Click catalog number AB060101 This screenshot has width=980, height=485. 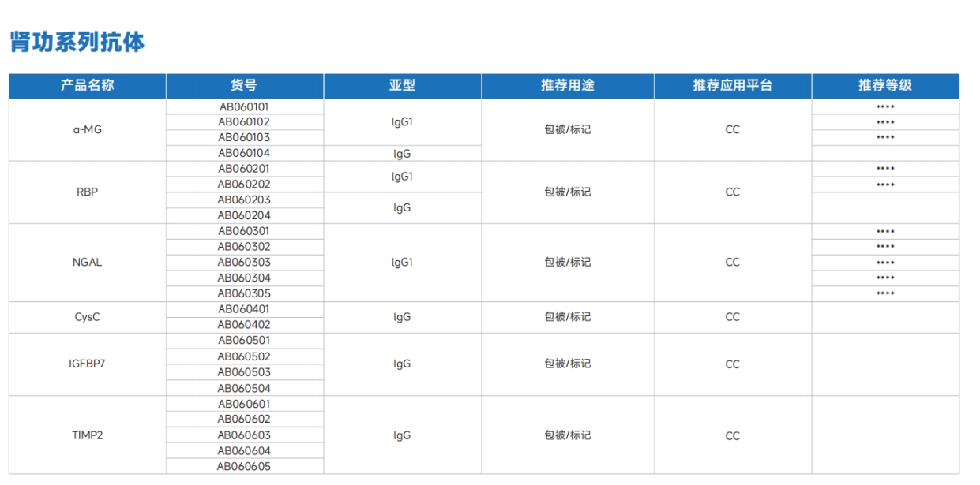coord(244,106)
